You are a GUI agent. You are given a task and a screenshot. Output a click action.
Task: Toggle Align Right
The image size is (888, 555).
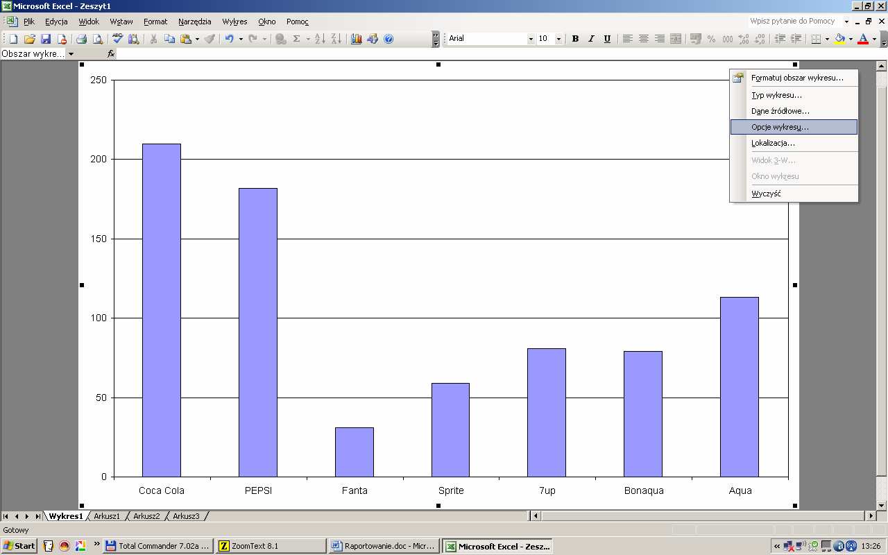coord(660,39)
